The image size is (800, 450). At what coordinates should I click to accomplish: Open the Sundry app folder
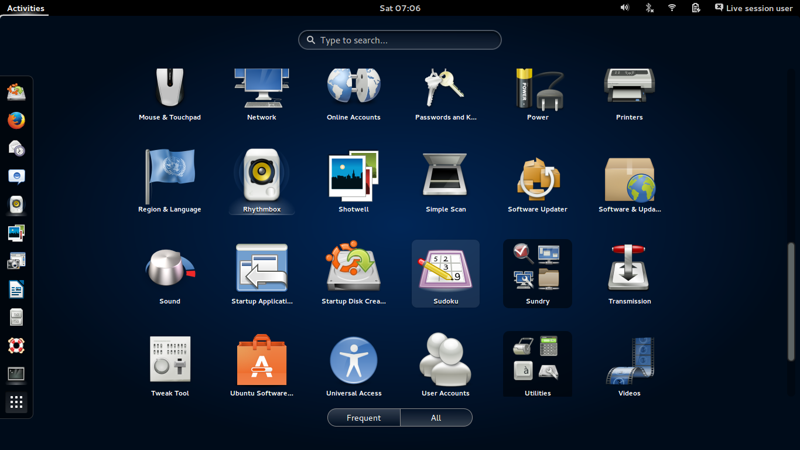(x=538, y=273)
